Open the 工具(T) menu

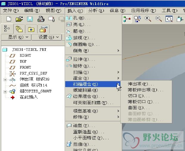pyautogui.click(x=170, y=11)
